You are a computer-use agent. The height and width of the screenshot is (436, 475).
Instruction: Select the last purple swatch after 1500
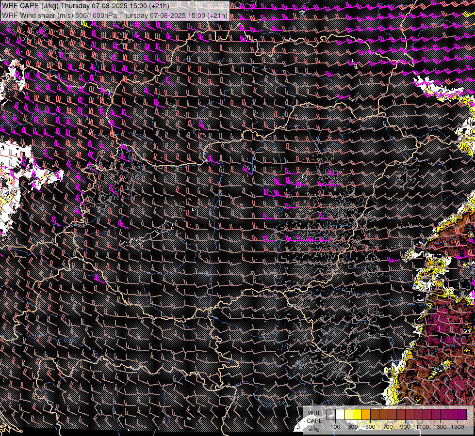[462, 415]
